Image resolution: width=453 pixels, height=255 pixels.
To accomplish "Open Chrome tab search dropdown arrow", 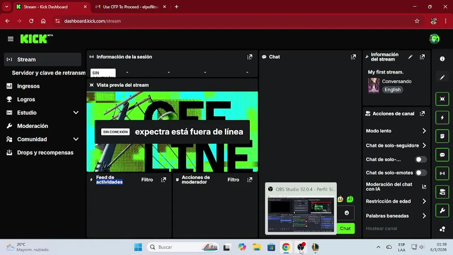I will 6,7.
